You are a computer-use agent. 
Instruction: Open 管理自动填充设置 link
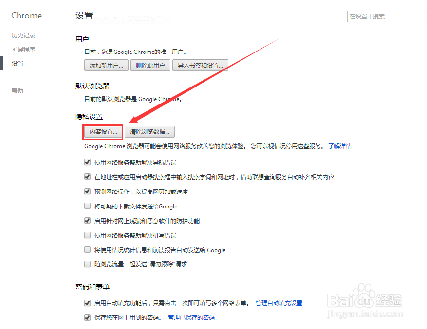(278, 302)
